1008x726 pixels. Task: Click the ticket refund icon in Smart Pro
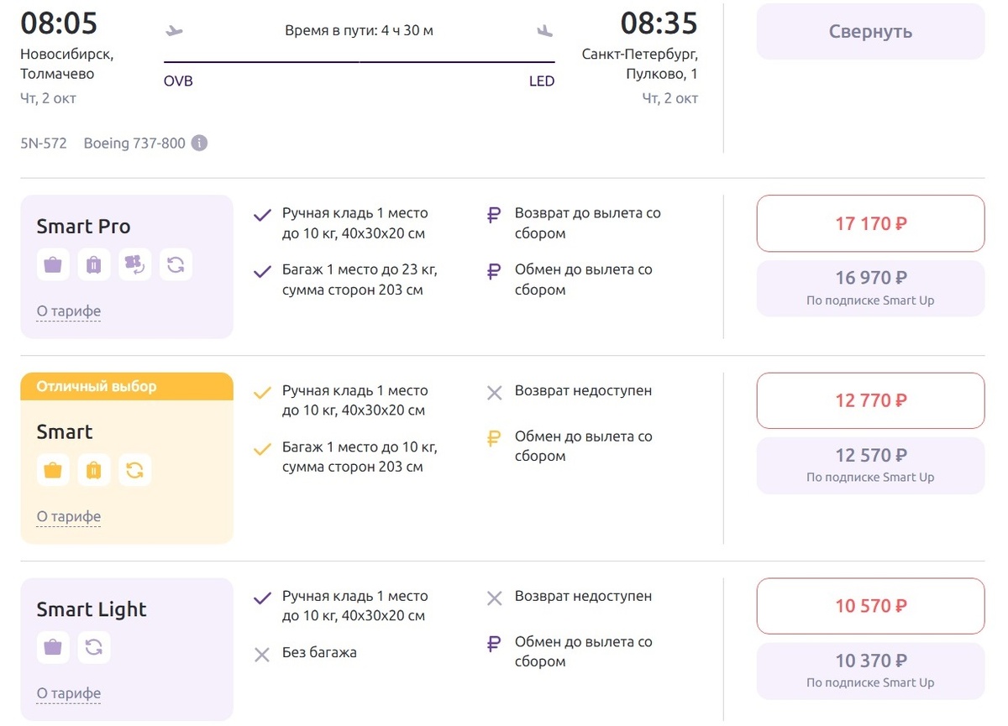(x=134, y=264)
